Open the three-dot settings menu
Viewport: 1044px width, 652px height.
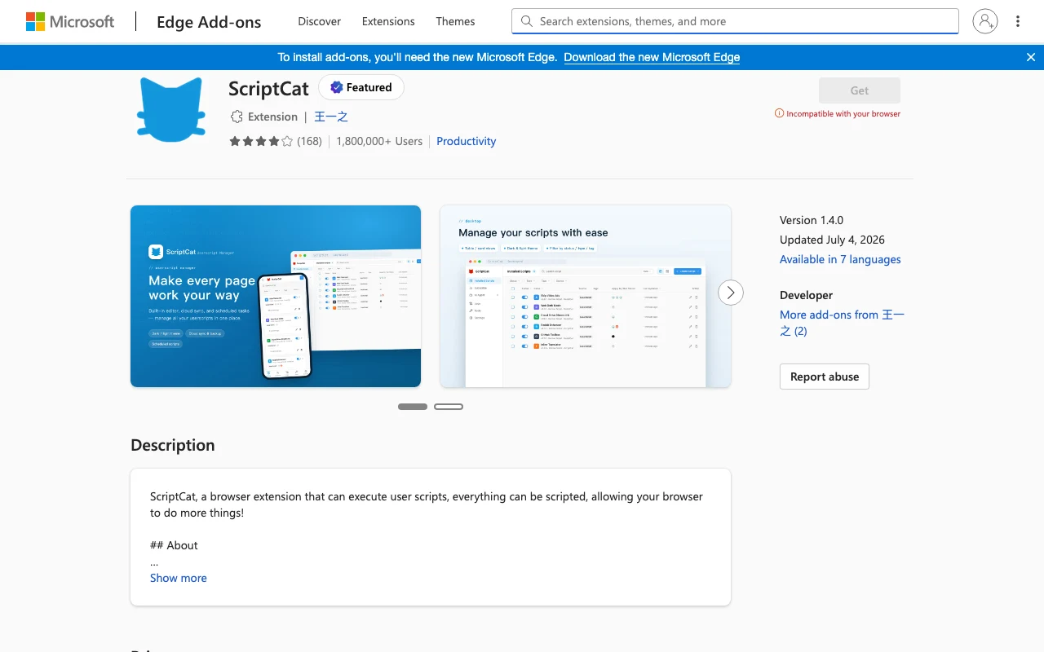click(x=1018, y=21)
